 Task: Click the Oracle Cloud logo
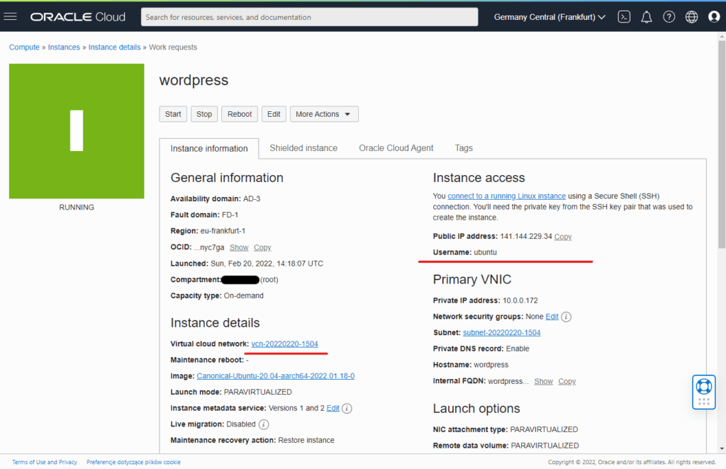pyautogui.click(x=78, y=17)
